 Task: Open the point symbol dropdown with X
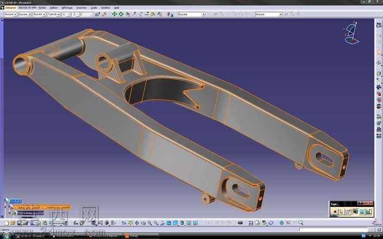(x=66, y=14)
